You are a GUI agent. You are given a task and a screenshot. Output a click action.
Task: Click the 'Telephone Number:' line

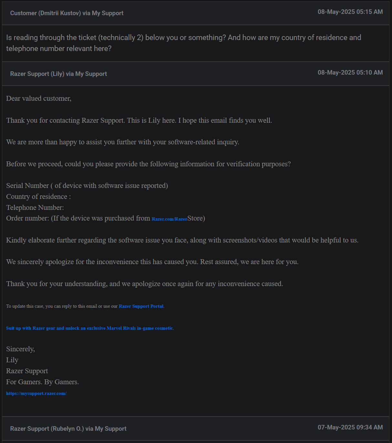coord(35,208)
